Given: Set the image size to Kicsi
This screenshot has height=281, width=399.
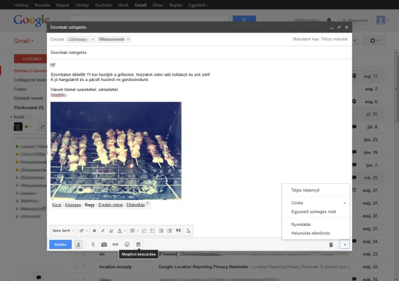Looking at the screenshot, I should (x=57, y=205).
